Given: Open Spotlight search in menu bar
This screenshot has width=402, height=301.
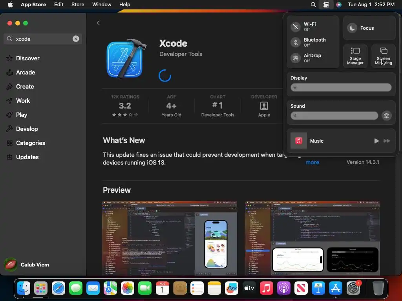Looking at the screenshot, I should (313, 5).
